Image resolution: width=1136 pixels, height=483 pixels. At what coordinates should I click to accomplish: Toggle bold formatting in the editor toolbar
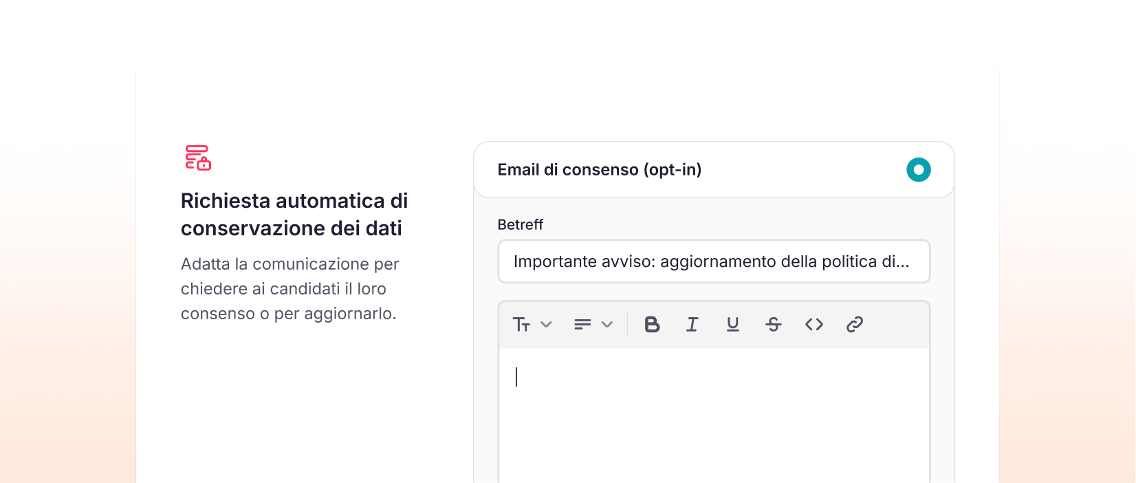[652, 324]
